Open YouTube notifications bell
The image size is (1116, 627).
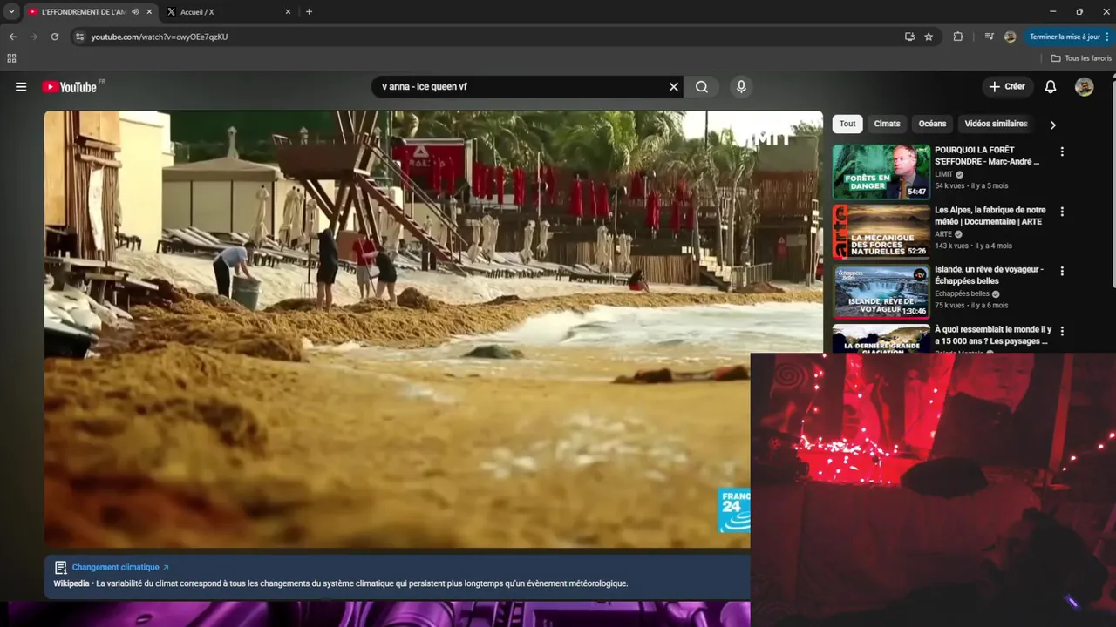pos(1051,87)
